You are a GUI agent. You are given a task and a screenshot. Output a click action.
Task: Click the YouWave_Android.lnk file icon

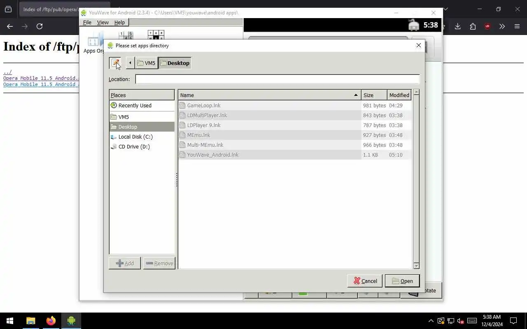(182, 155)
